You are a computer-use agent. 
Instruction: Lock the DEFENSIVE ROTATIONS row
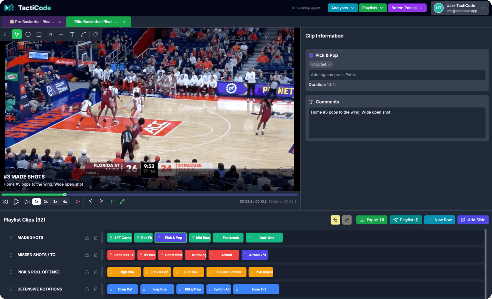coord(87,289)
